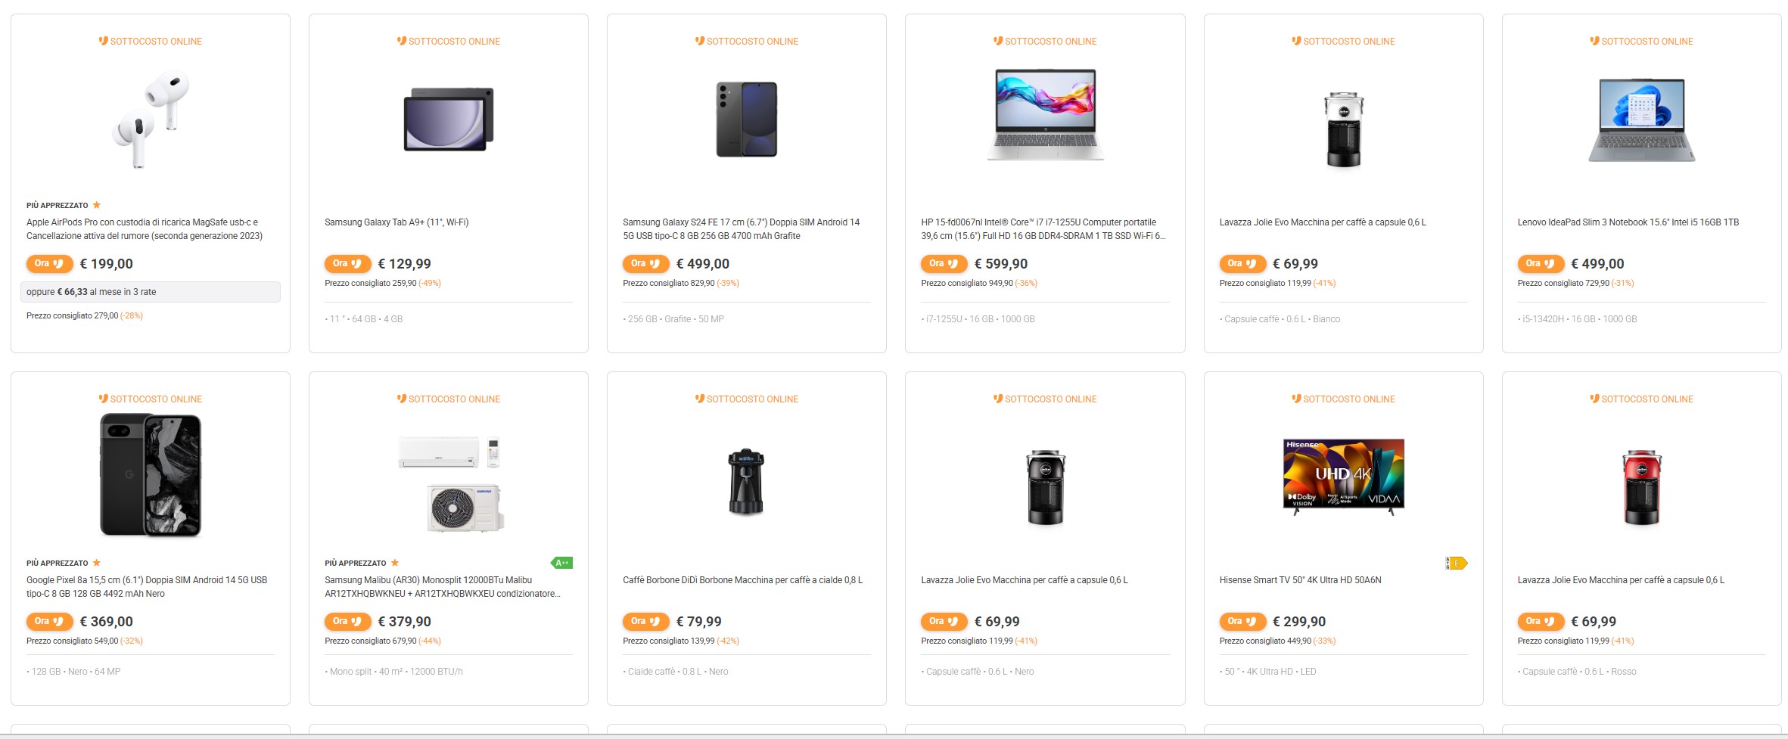Click the Ora badge beside € 299,90
1788x739 pixels.
coord(1242,622)
